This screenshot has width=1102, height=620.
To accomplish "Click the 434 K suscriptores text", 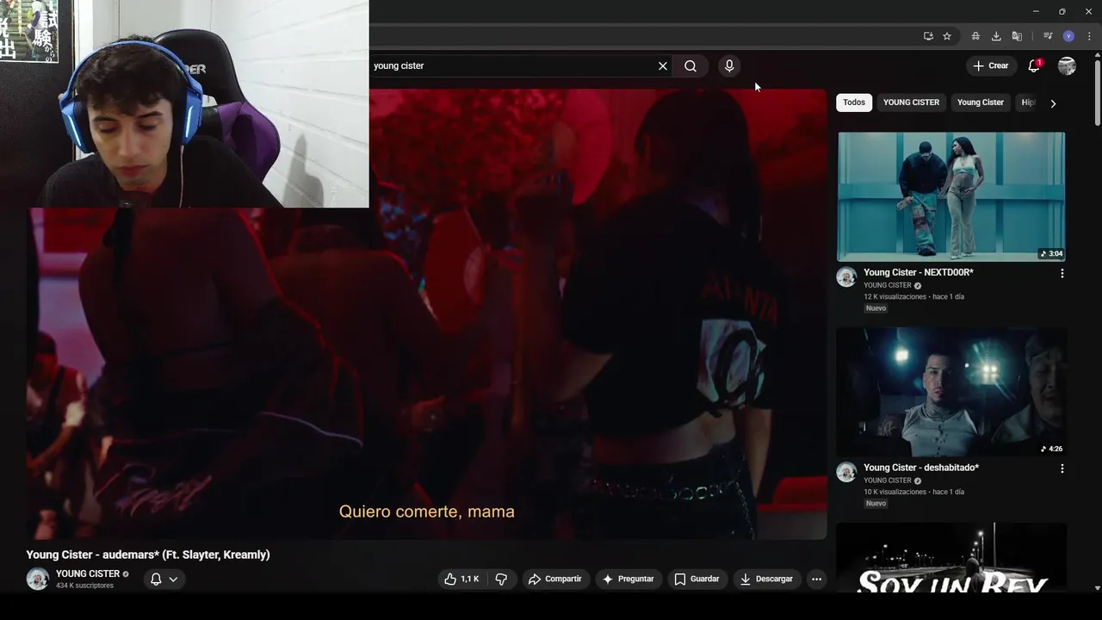I will pos(84,586).
